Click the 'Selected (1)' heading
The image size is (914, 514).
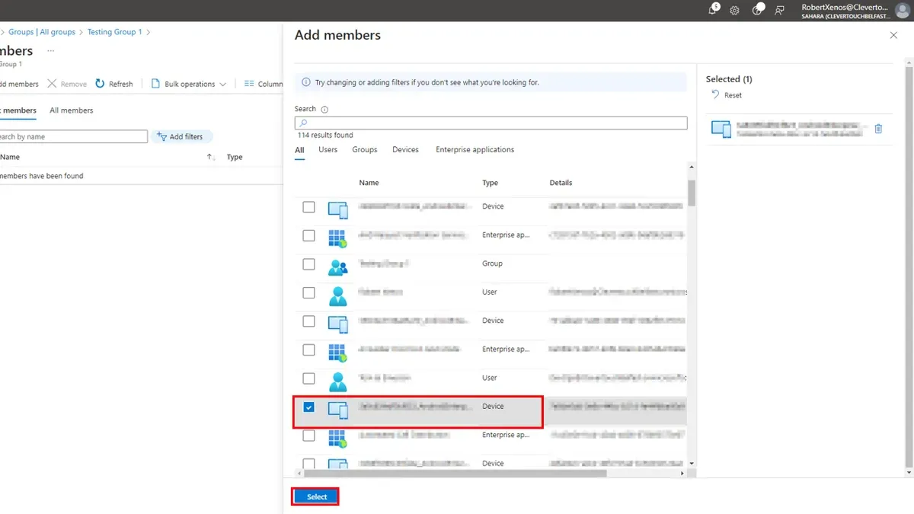(729, 79)
